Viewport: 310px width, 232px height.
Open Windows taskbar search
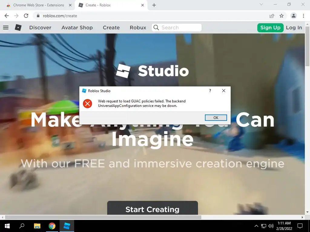[x=22, y=226]
